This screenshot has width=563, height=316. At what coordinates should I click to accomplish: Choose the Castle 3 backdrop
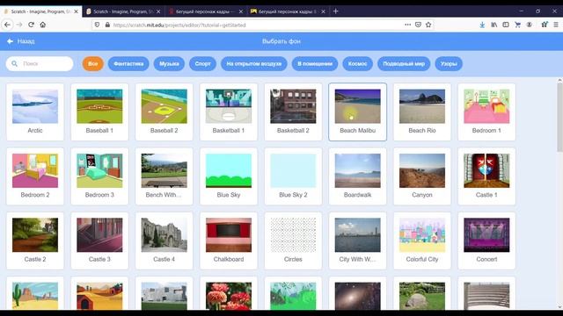pyautogui.click(x=99, y=241)
